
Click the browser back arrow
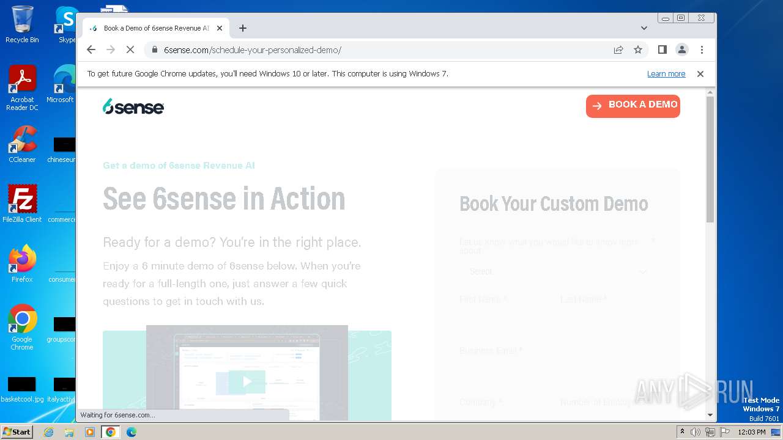click(x=91, y=50)
